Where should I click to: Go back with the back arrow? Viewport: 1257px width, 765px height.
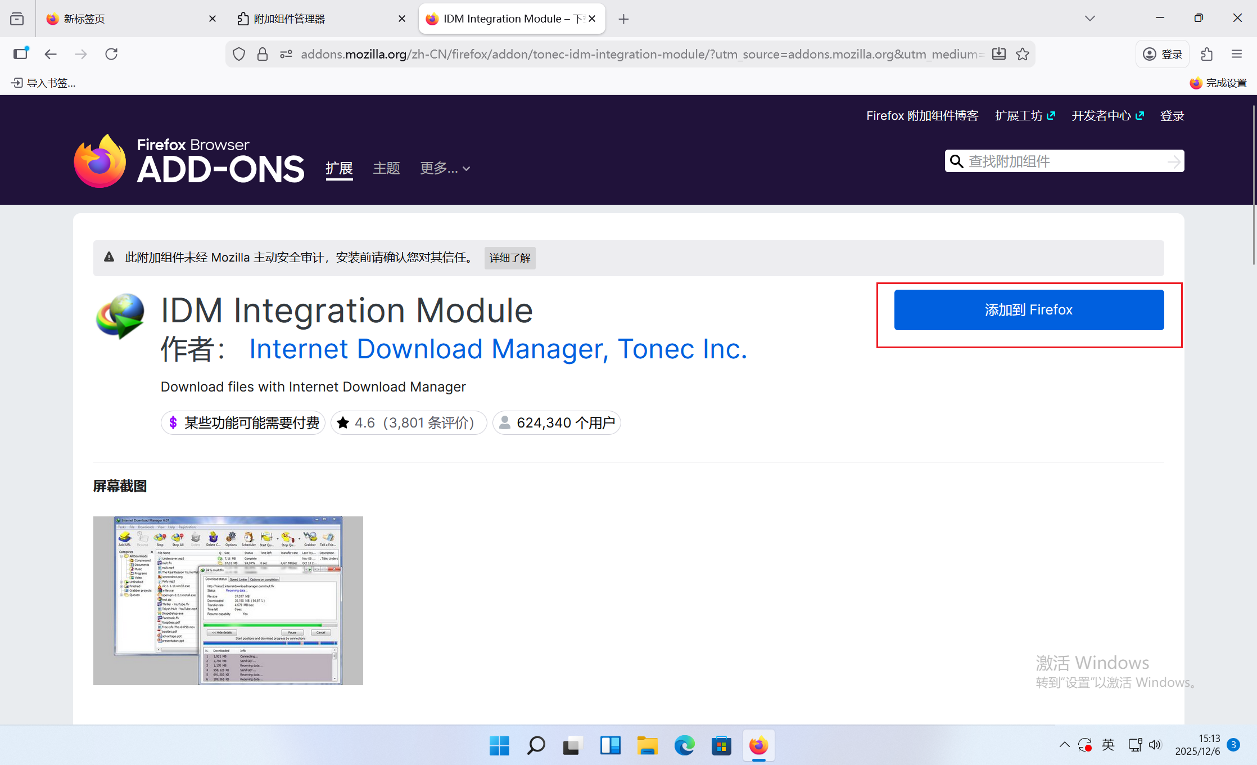(51, 54)
